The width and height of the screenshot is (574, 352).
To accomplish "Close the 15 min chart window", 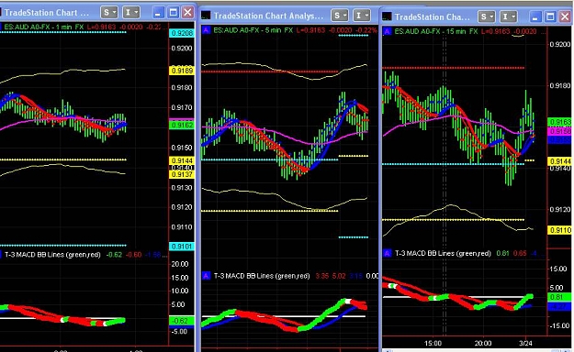I will pos(565,16).
